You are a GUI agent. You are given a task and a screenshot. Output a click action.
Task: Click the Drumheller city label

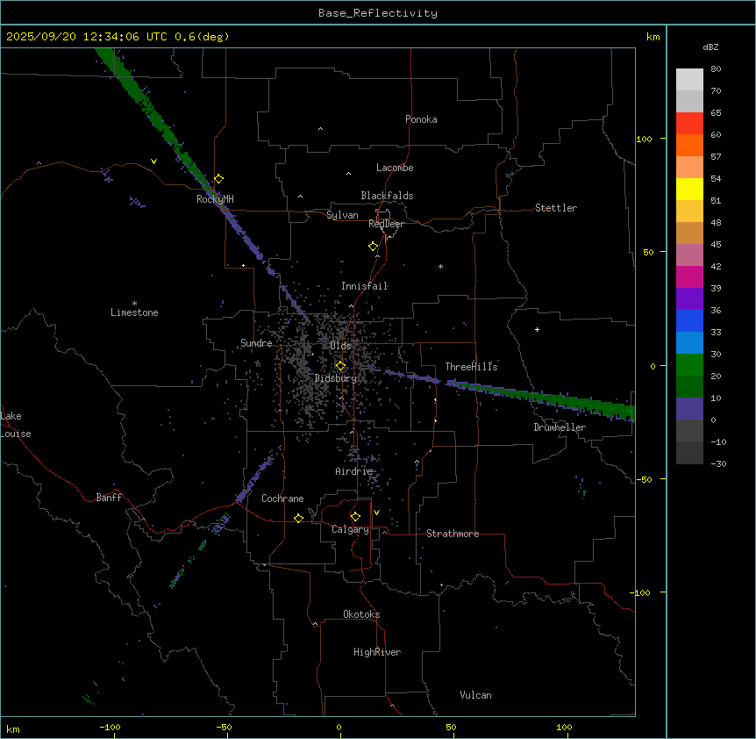(x=560, y=427)
